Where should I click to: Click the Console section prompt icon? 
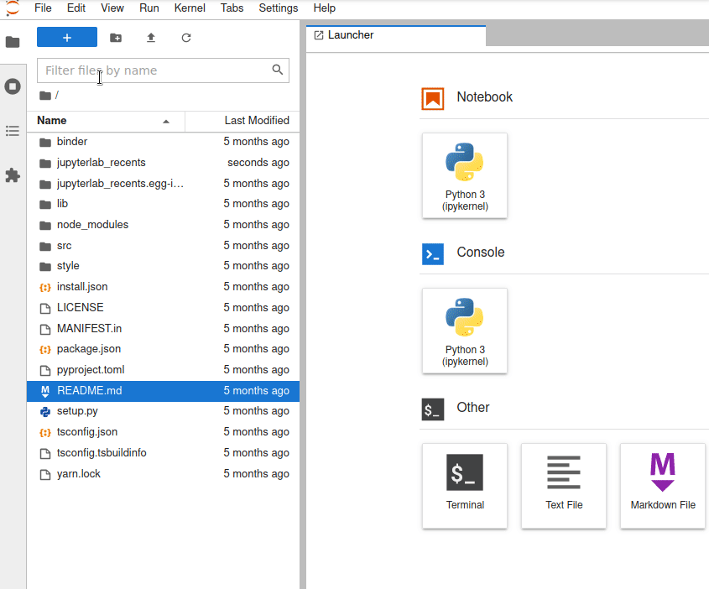433,253
